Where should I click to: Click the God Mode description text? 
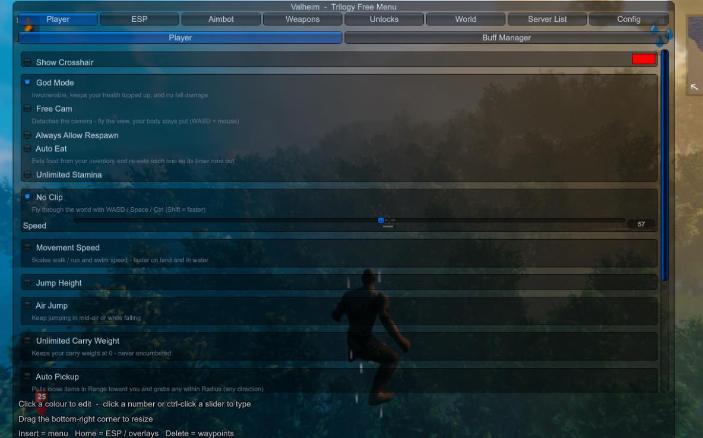point(120,95)
